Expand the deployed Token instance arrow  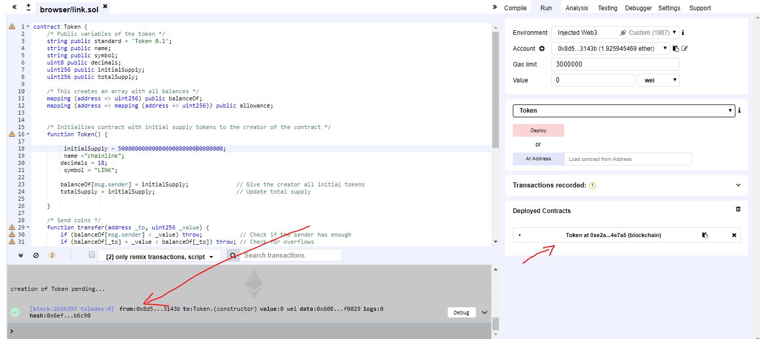coord(520,235)
